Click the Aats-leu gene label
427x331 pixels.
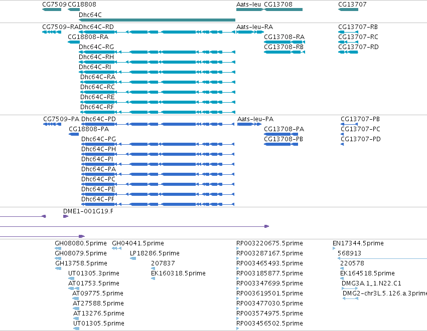pyautogui.click(x=248, y=5)
